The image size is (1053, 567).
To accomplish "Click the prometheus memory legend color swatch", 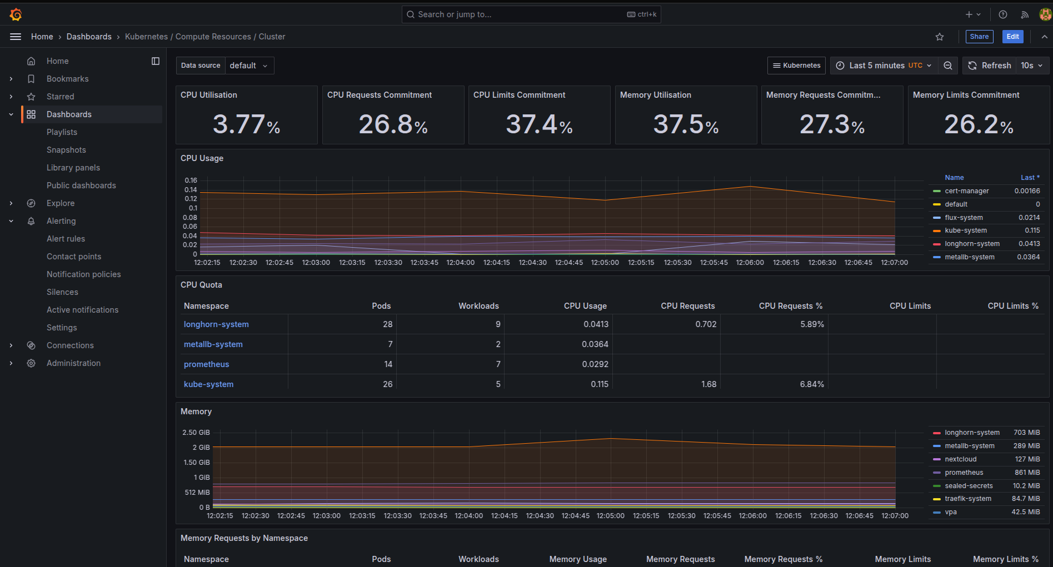I will pos(937,473).
